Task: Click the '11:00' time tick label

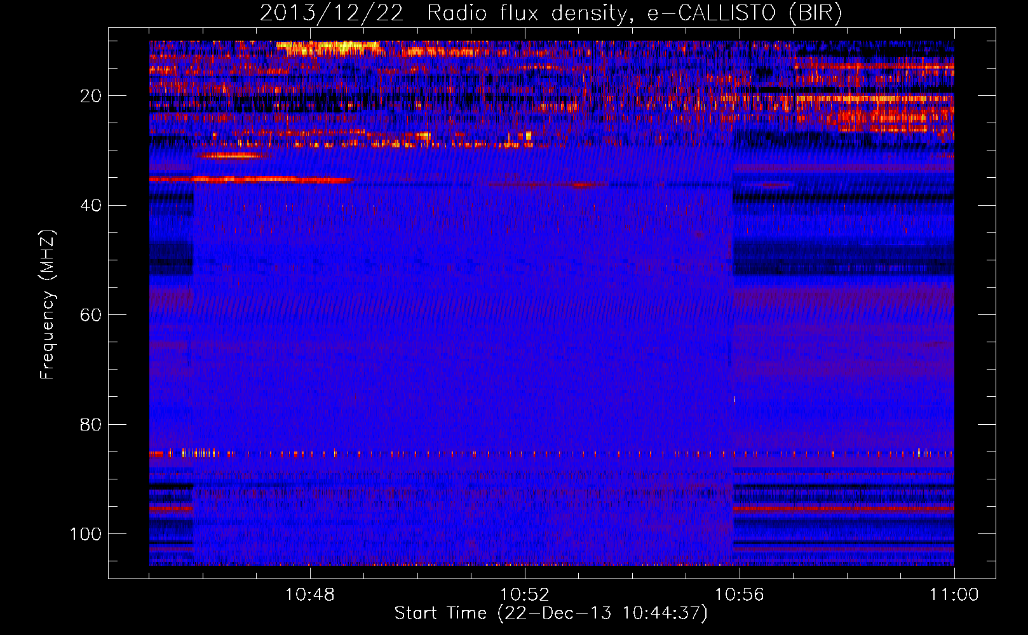Action: point(954,595)
